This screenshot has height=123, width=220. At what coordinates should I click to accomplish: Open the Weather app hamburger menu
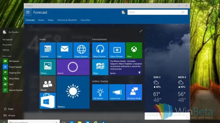(28, 12)
